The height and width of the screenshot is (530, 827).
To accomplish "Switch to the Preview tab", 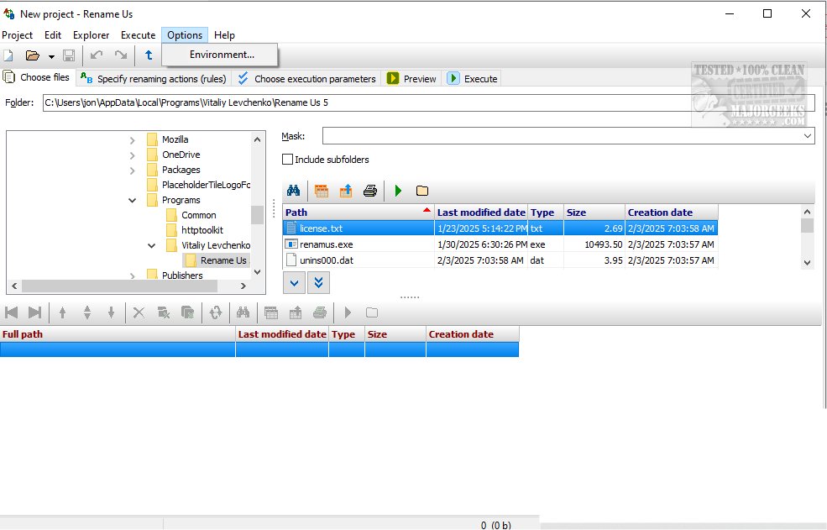I will 412,79.
